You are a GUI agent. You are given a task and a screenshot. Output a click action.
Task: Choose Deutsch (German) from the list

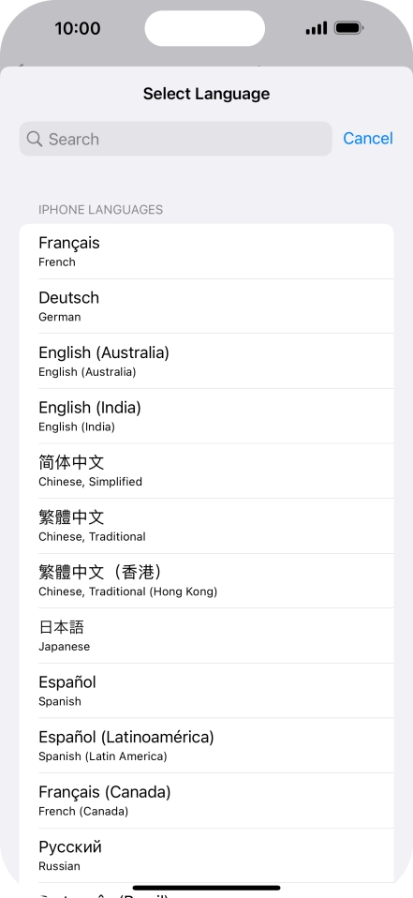pos(206,307)
